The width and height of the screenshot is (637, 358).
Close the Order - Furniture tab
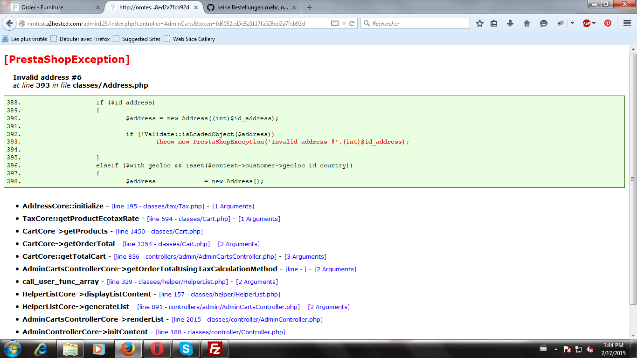click(97, 7)
